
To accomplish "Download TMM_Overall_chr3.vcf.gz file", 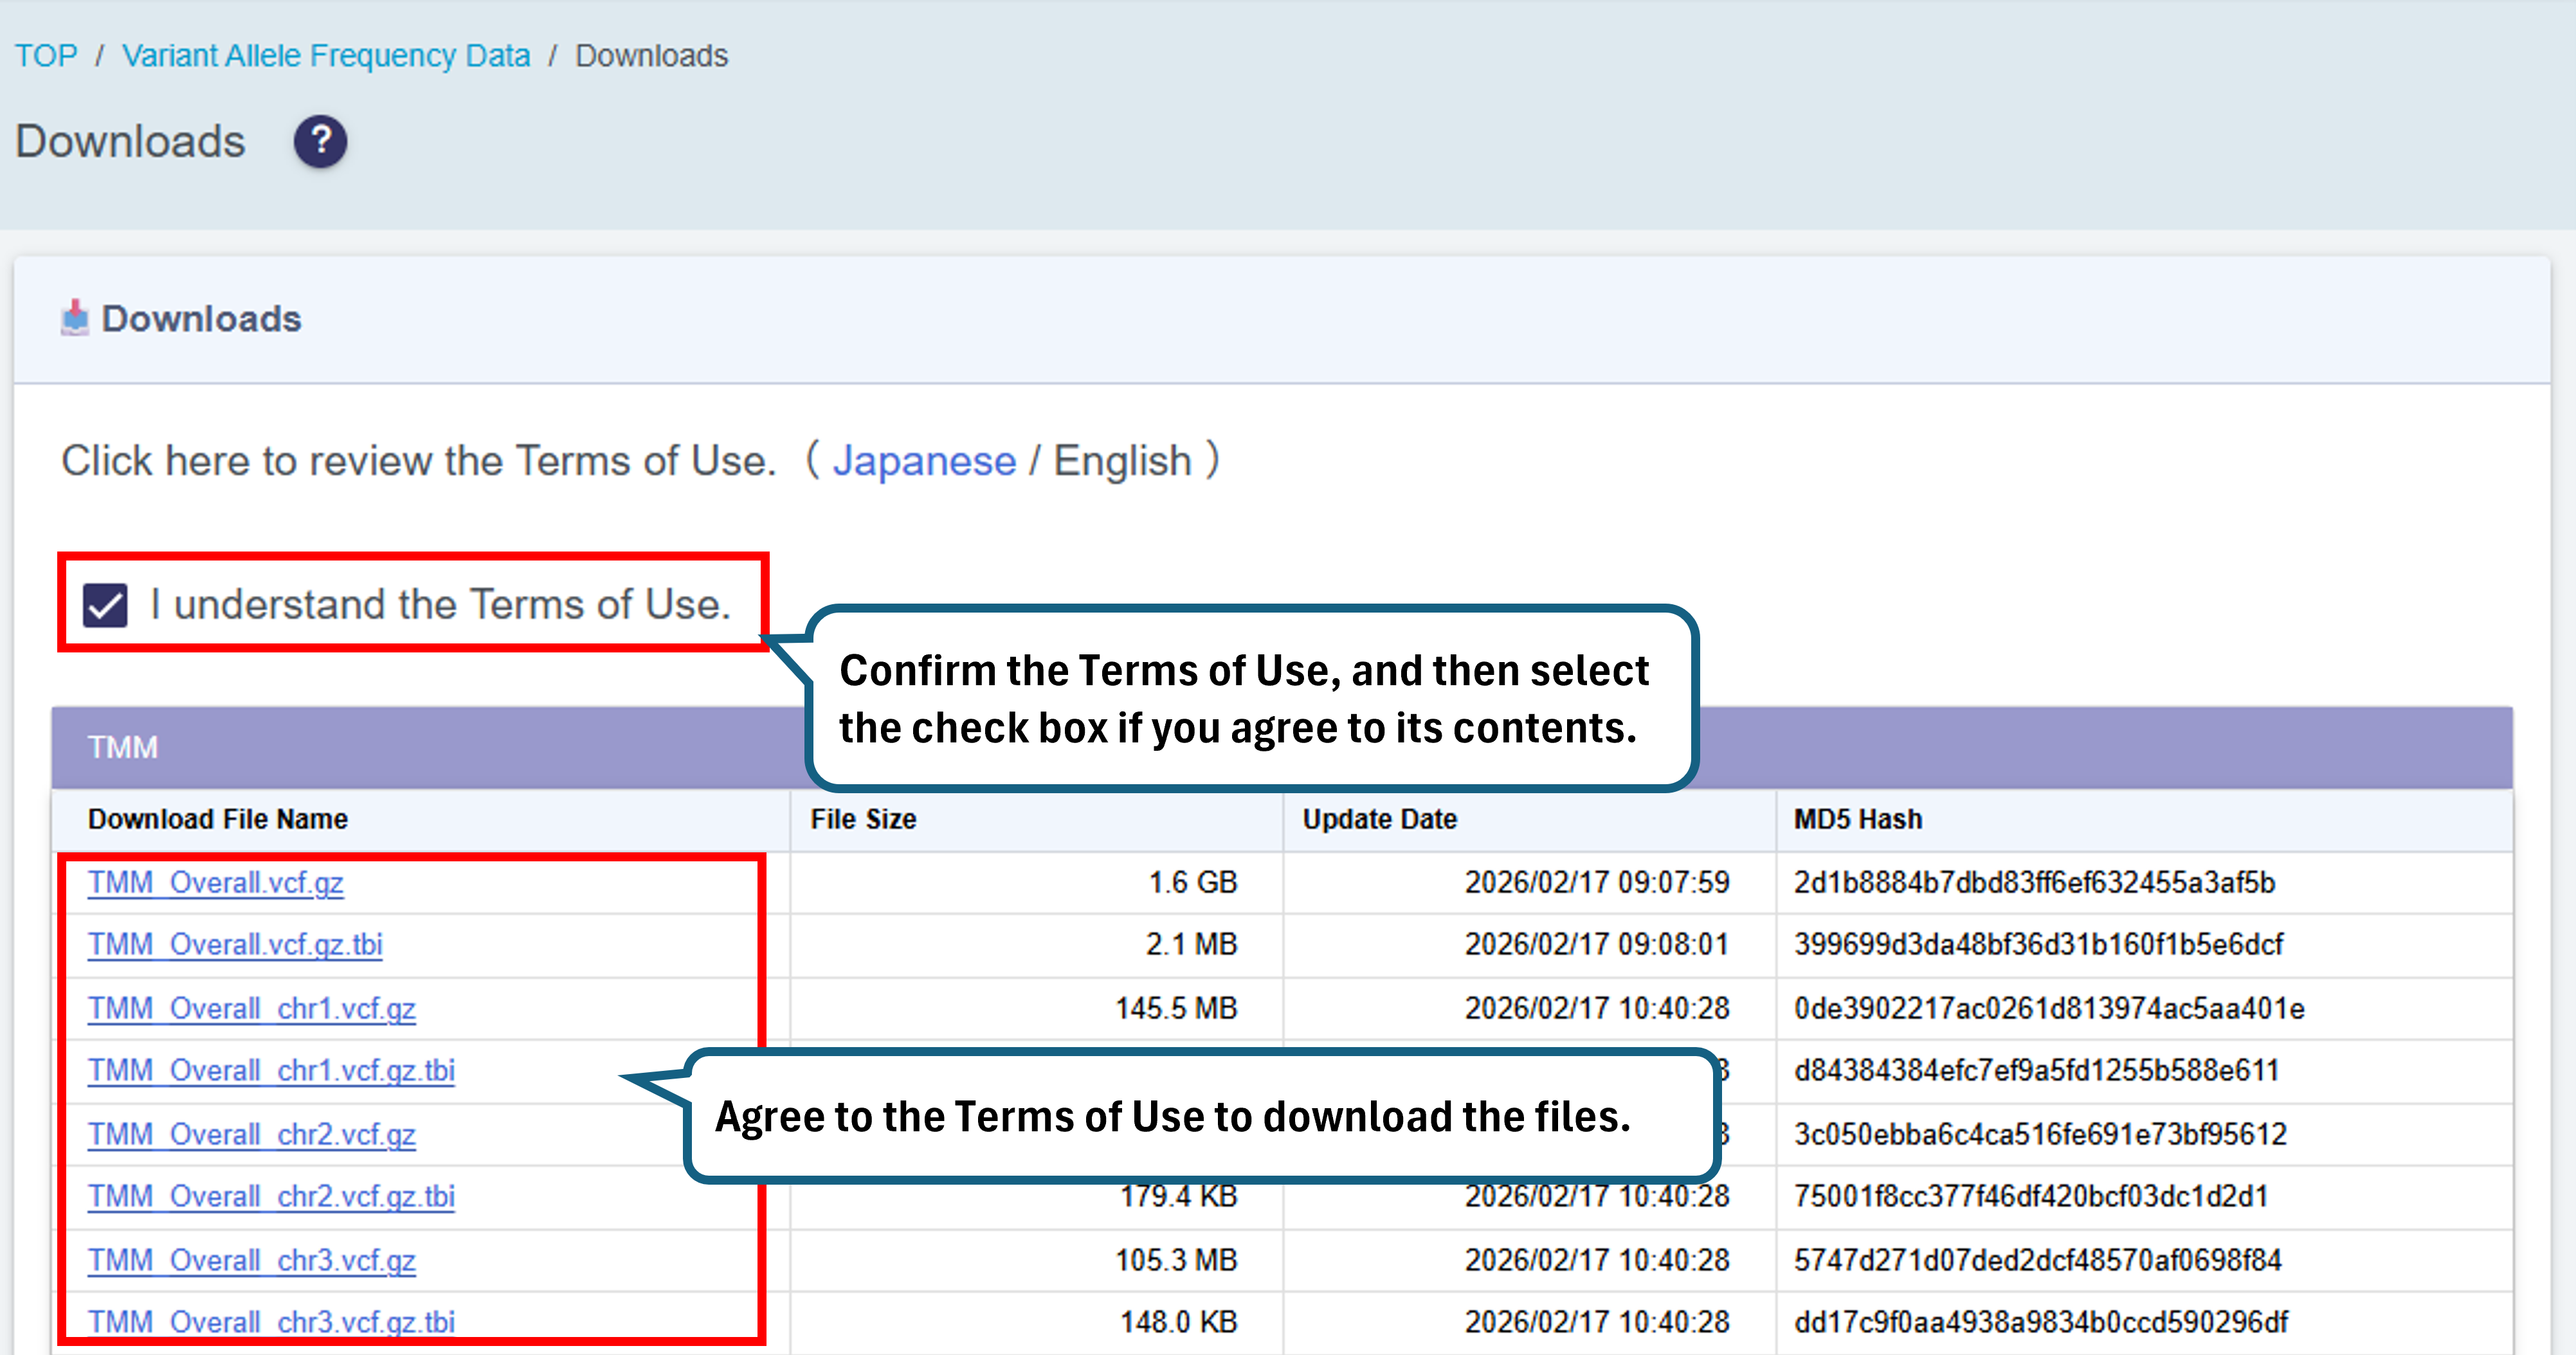I will [251, 1260].
